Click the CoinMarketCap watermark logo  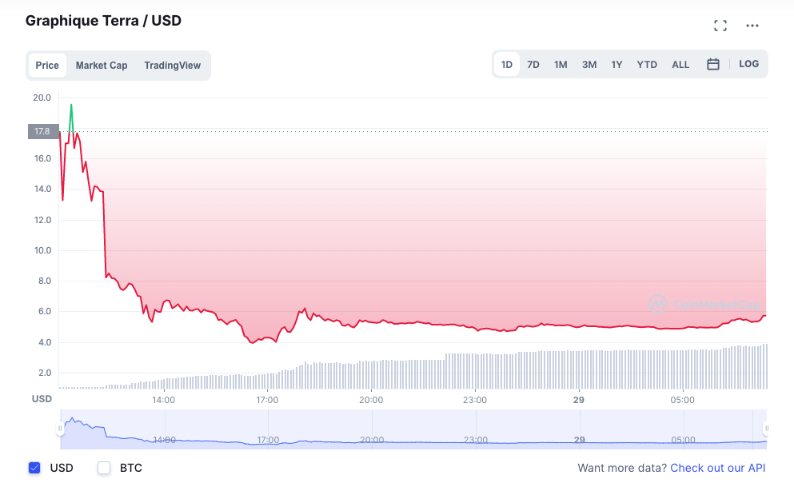pos(704,304)
